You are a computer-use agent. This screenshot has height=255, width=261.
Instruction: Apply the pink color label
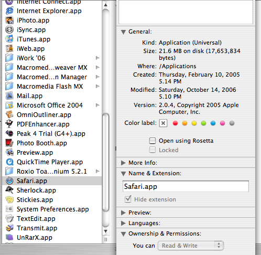[222, 123]
